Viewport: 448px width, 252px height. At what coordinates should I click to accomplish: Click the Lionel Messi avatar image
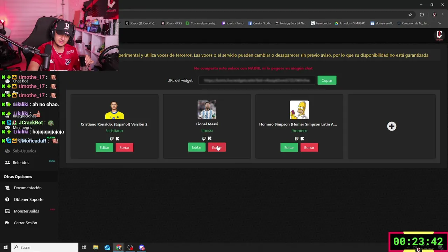[x=207, y=110]
